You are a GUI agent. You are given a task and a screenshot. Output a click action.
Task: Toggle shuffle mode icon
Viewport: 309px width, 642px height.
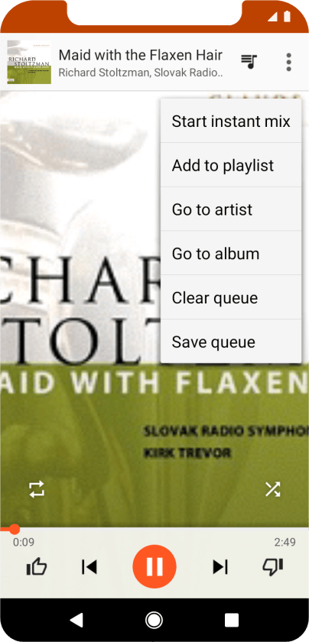click(x=272, y=489)
